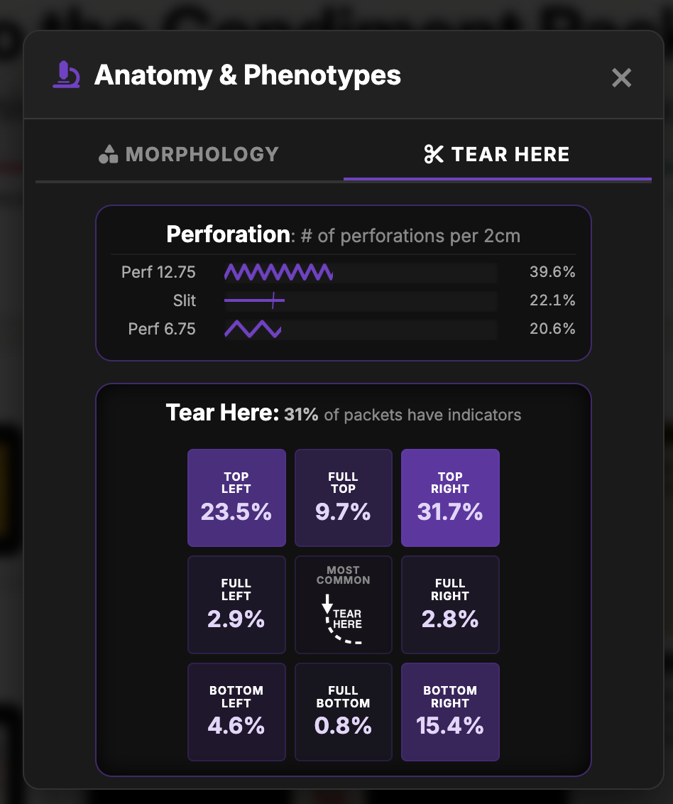Click the Perf 12.75 progress bar
673x804 pixels.
[x=361, y=272]
